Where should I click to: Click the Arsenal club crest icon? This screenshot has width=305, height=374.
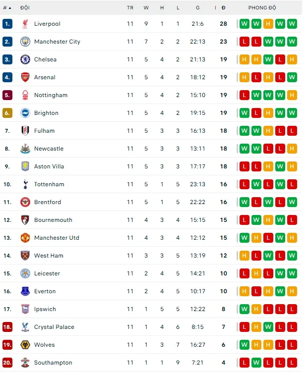[25, 77]
